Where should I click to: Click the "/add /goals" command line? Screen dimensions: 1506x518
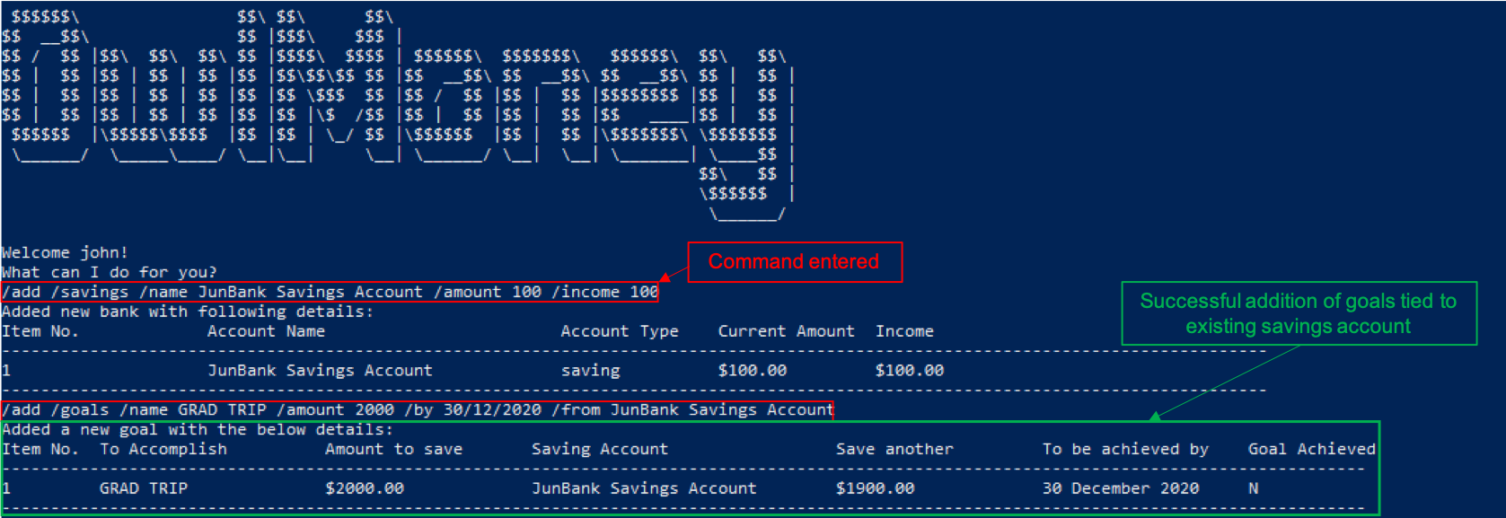418,410
